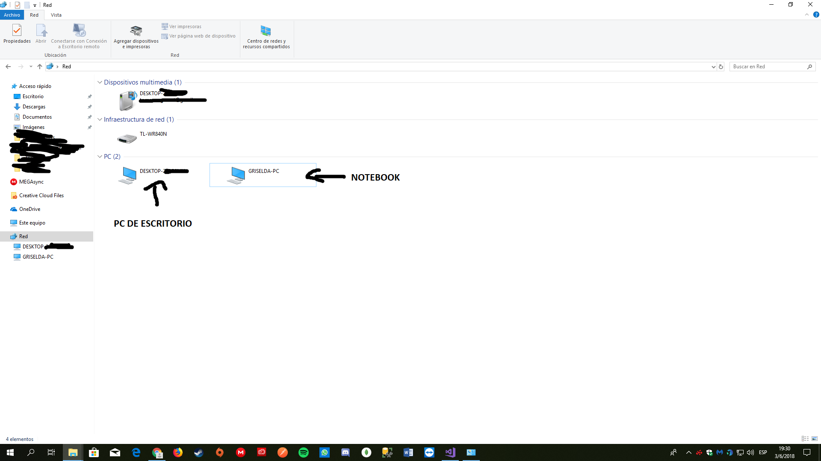The height and width of the screenshot is (461, 821).
Task: Open the quick access toolbar customize dropdown
Action: coord(35,5)
